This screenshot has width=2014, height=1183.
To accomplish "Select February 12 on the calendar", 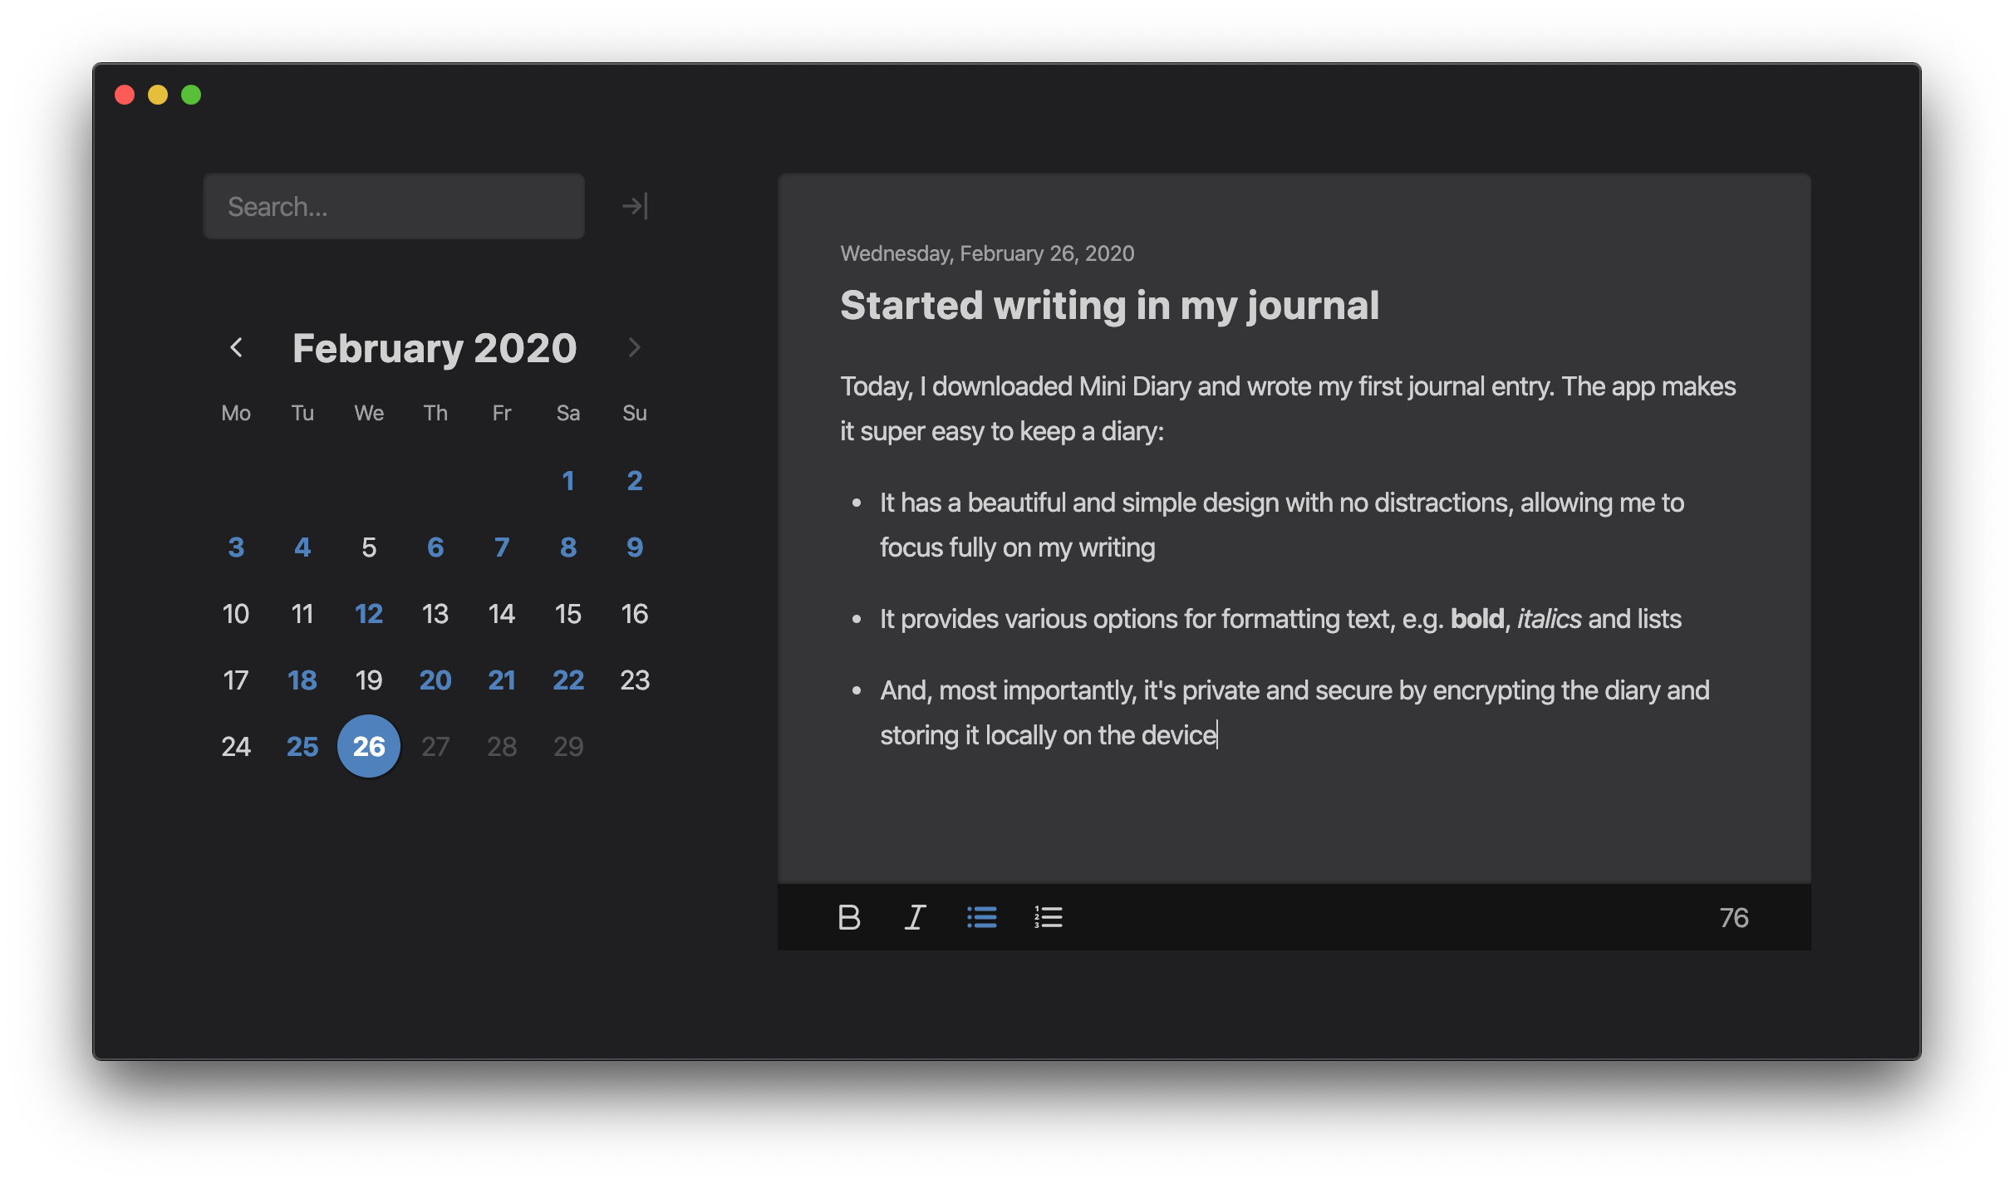I will (367, 612).
